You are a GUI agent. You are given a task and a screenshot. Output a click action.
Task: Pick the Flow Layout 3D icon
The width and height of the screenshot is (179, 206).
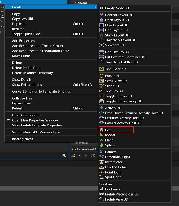tap(102, 25)
